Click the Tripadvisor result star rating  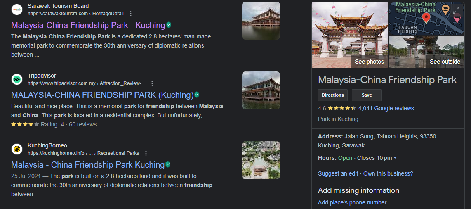coord(25,124)
